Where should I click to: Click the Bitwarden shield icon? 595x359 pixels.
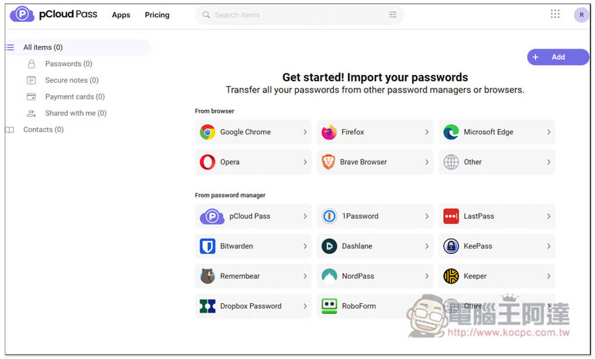208,246
